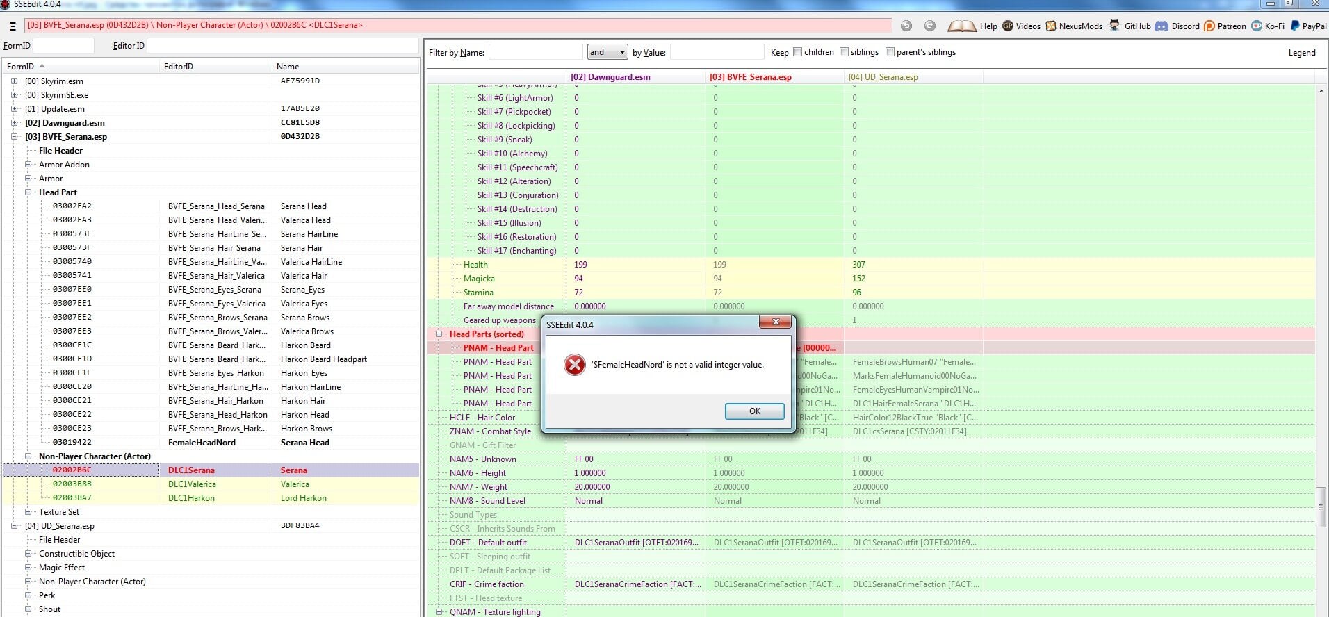
Task: Select the DLC1Harkon record row
Action: coord(211,498)
